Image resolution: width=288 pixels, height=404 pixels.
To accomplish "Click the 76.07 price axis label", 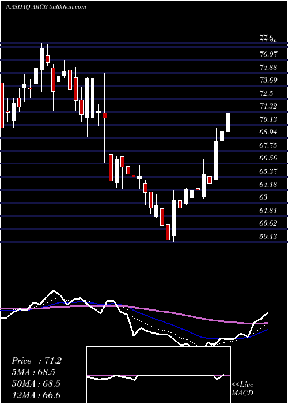I will [x=269, y=54].
